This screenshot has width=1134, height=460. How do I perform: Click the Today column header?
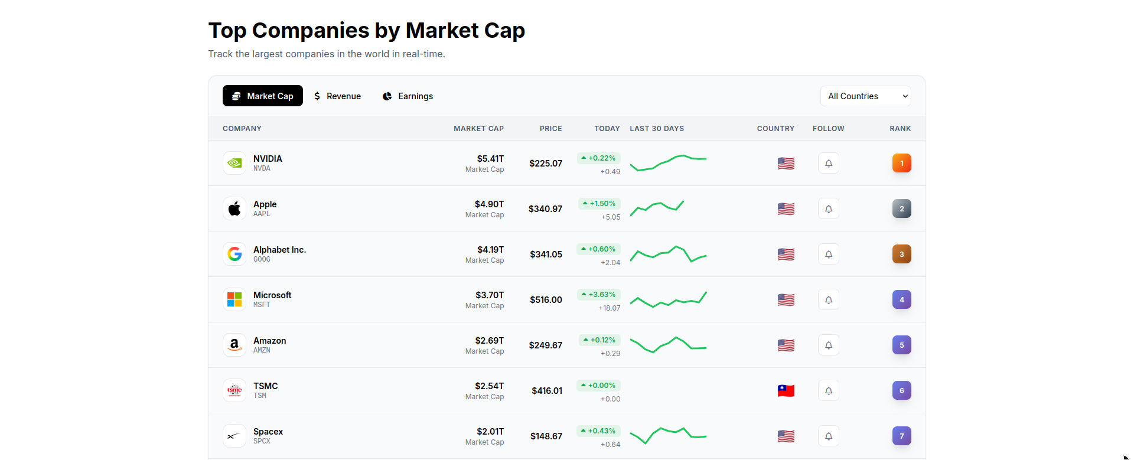tap(607, 128)
